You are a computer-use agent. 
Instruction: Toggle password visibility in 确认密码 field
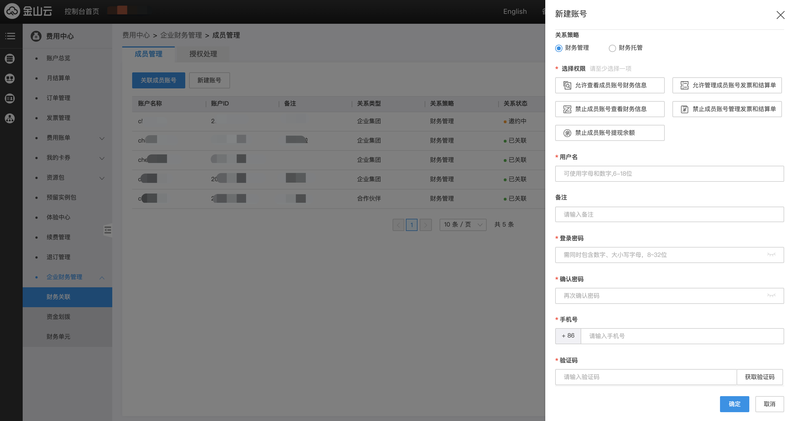771,296
